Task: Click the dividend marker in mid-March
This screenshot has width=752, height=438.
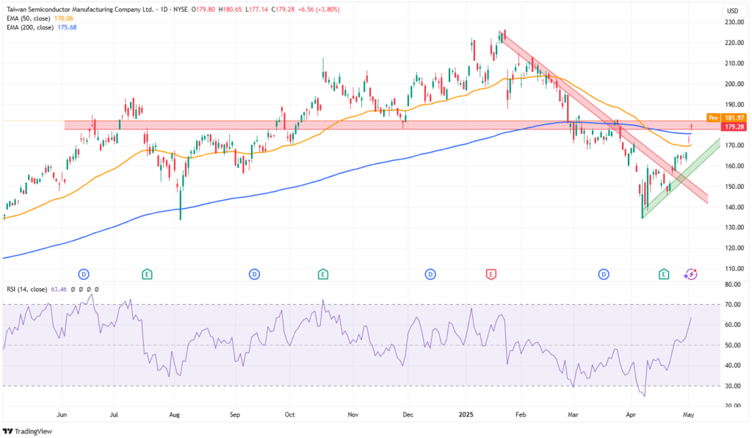Action: tap(604, 274)
